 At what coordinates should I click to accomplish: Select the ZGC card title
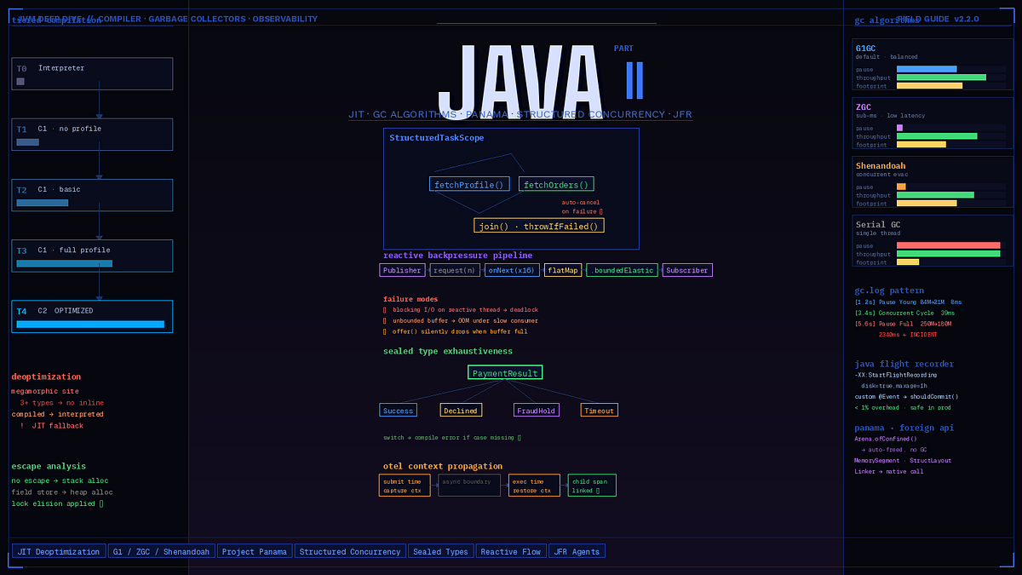point(864,107)
